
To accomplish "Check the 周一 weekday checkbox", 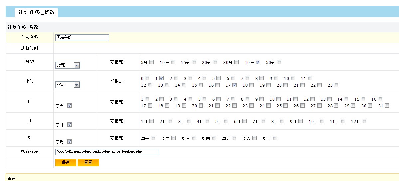I will pyautogui.click(x=153, y=138).
